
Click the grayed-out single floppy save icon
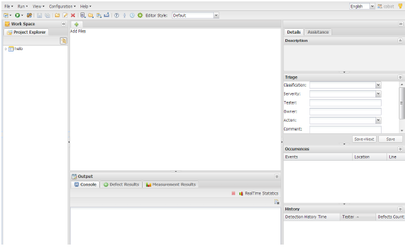coord(39,16)
